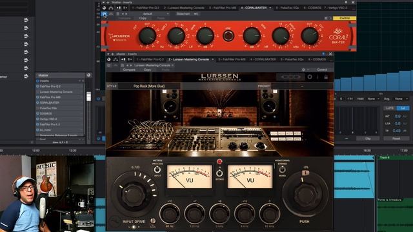Click the small knob right of INPUT DRIVE label
413x232 pixels.
(x=153, y=220)
